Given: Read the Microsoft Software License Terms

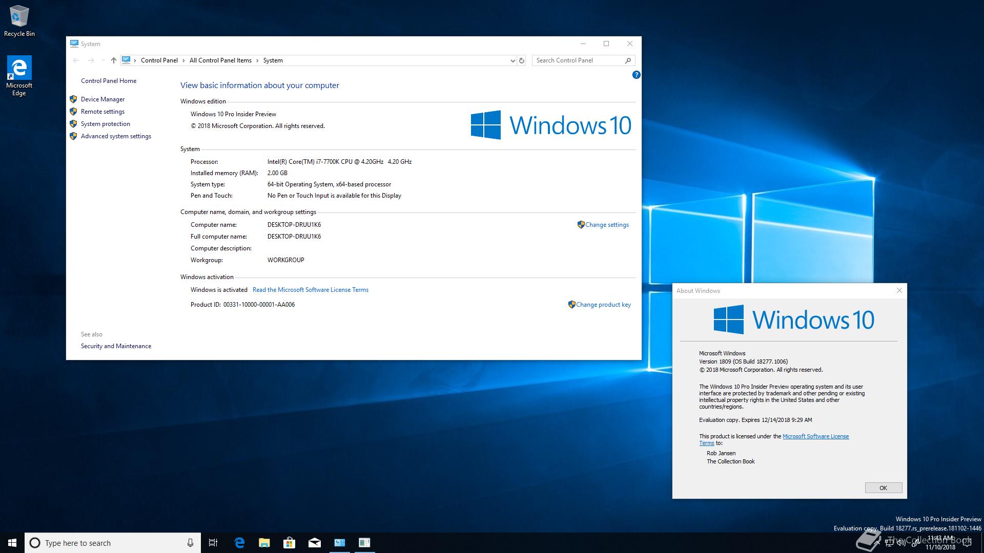Looking at the screenshot, I should (310, 290).
